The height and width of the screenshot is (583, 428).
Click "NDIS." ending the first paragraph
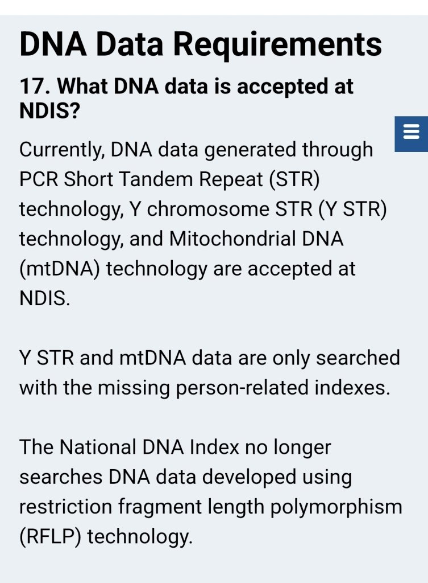click(x=45, y=298)
